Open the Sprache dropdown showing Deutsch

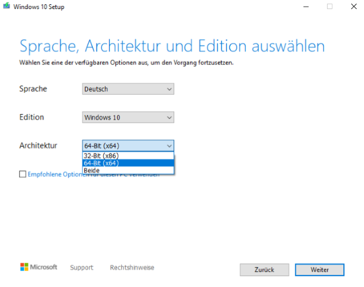coord(128,89)
